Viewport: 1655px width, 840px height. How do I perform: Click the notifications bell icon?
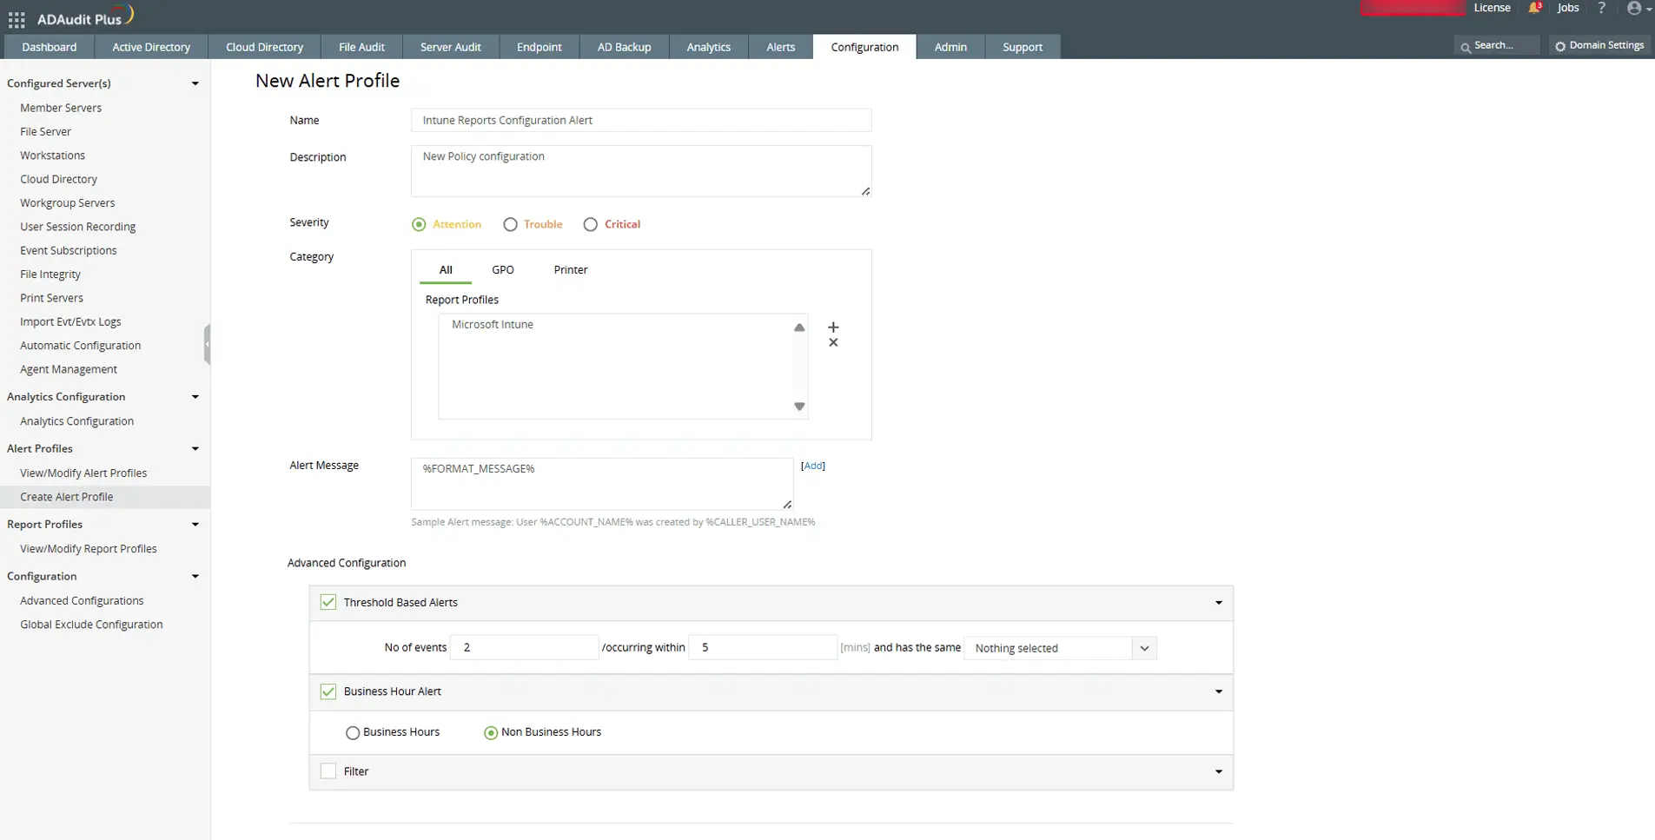pyautogui.click(x=1533, y=8)
